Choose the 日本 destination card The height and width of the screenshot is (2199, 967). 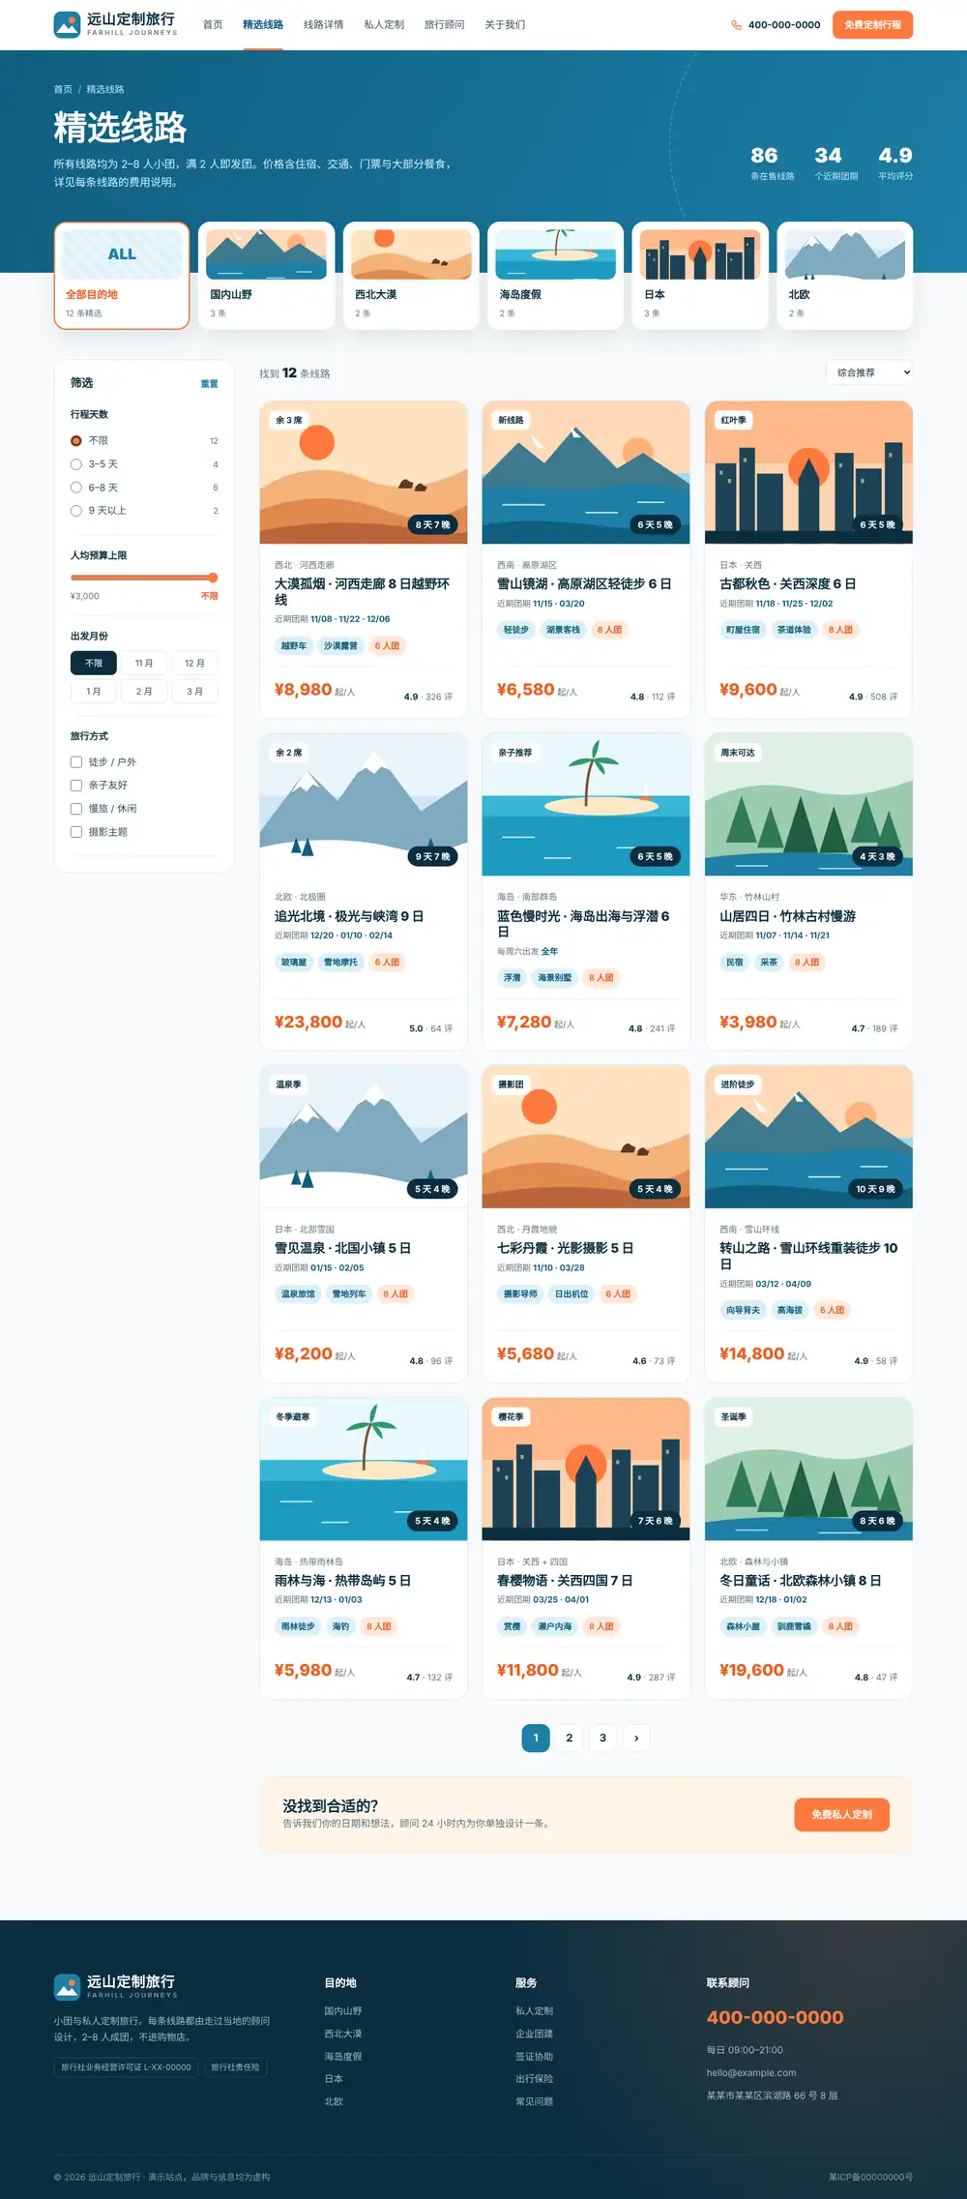click(700, 276)
